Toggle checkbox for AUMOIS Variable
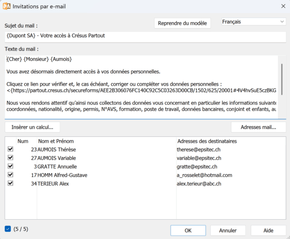This screenshot has height=239, width=290. point(11,158)
